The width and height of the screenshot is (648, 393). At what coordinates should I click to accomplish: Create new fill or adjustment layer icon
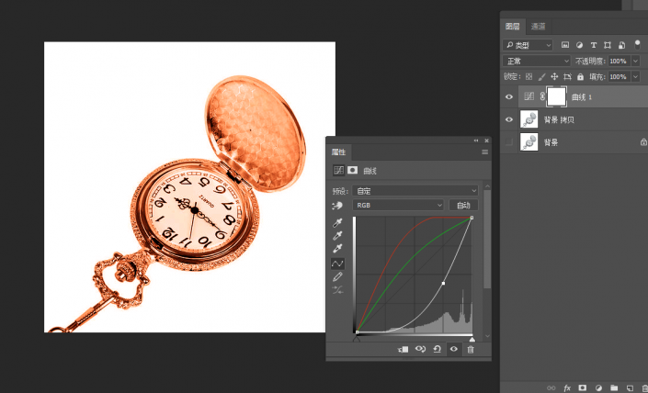click(x=598, y=388)
